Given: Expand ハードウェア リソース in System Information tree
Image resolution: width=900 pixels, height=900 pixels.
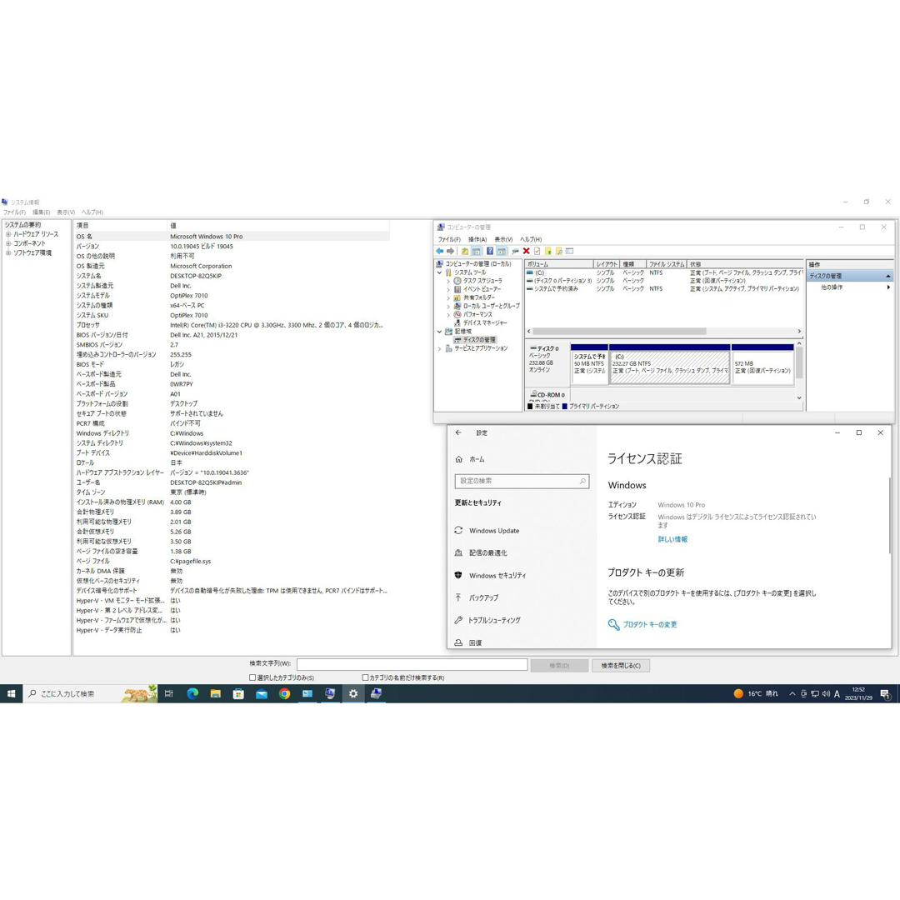Looking at the screenshot, I should click(8, 234).
